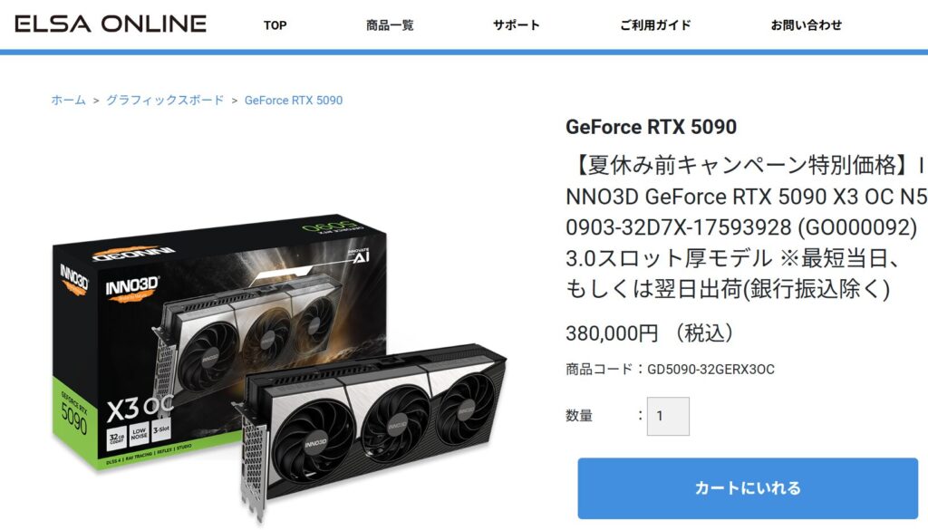Click the ELSA ONLINE logo

click(x=111, y=24)
